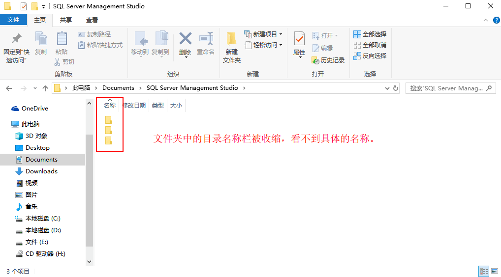The height and width of the screenshot is (277, 501).
Task: Open History (历史记录)
Action: coord(328,60)
